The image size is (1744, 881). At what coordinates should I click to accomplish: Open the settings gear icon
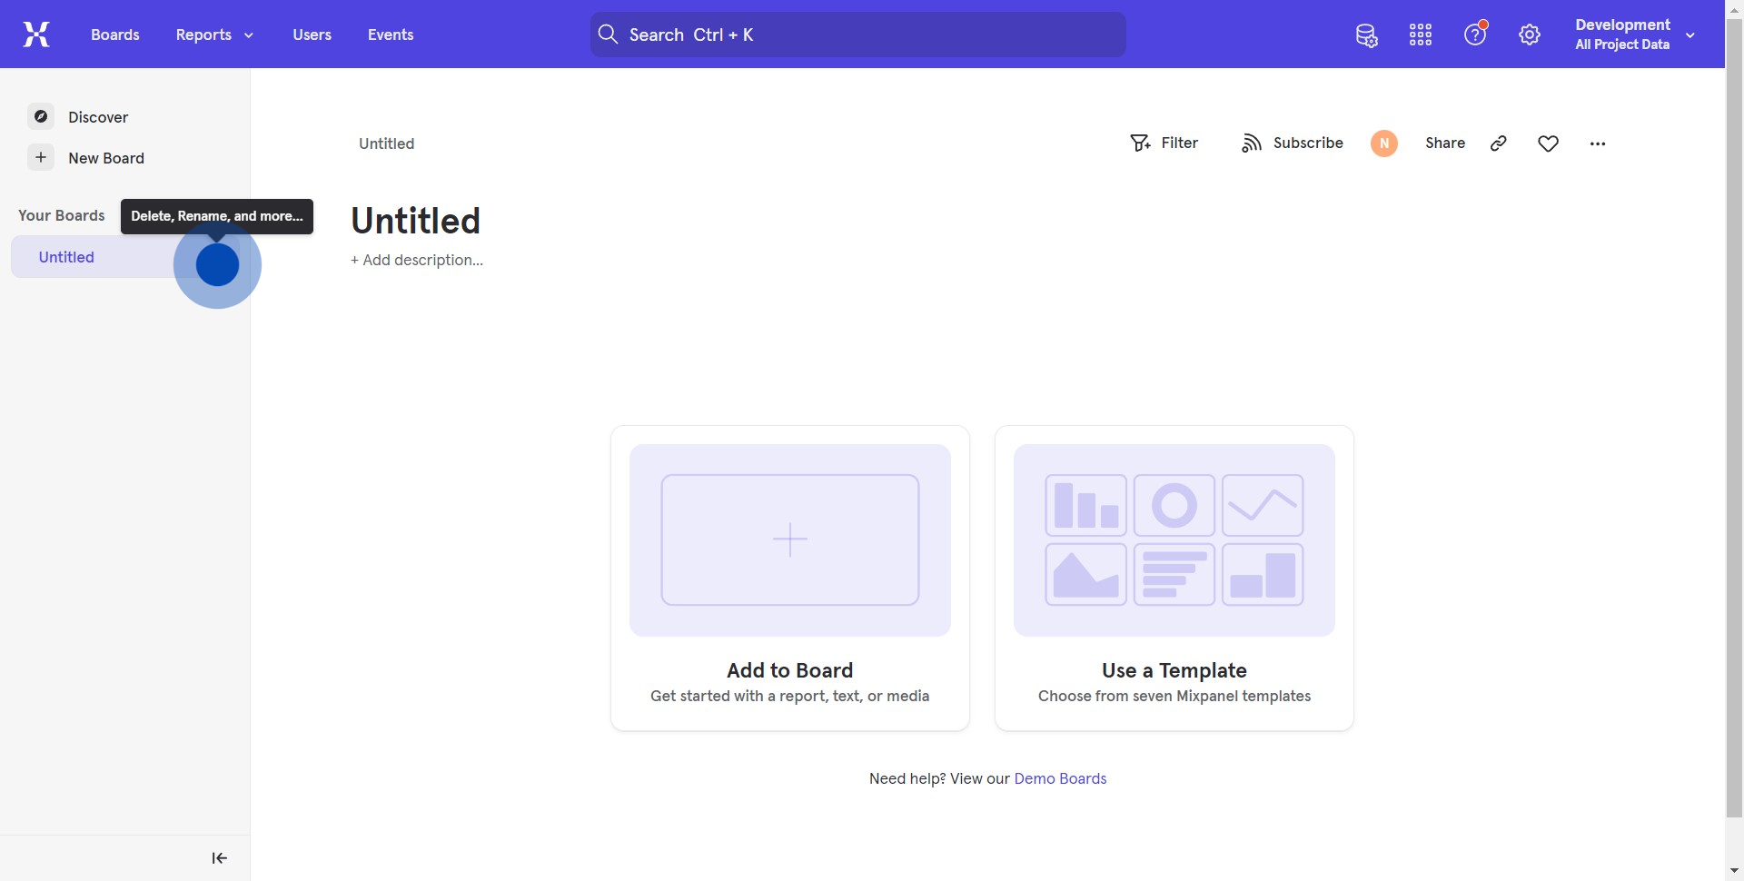[1530, 35]
